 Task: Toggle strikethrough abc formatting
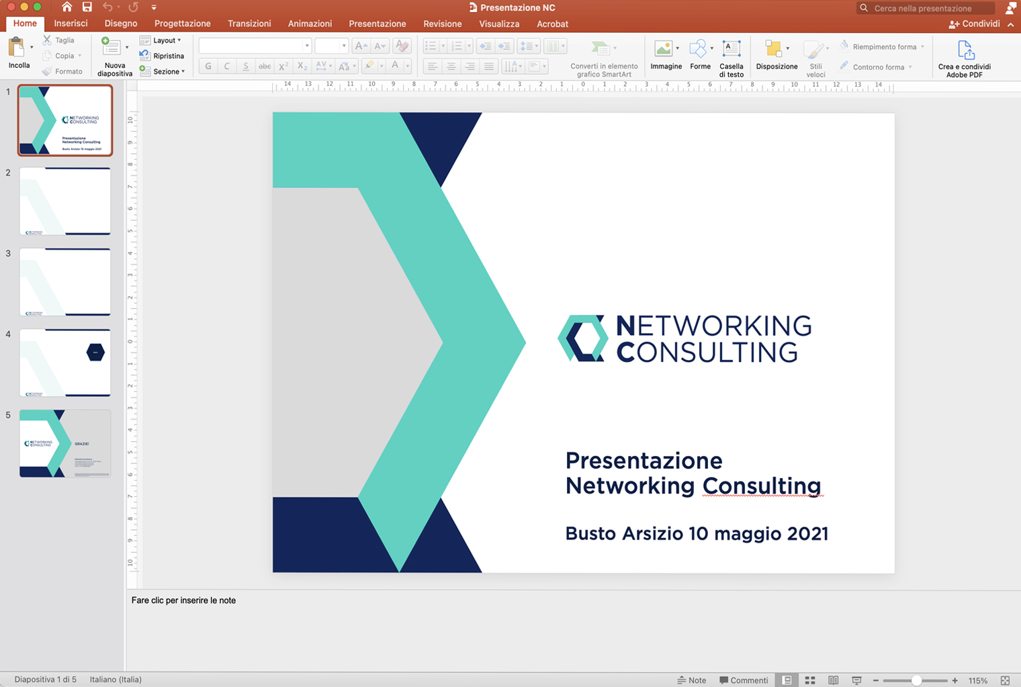pyautogui.click(x=265, y=66)
